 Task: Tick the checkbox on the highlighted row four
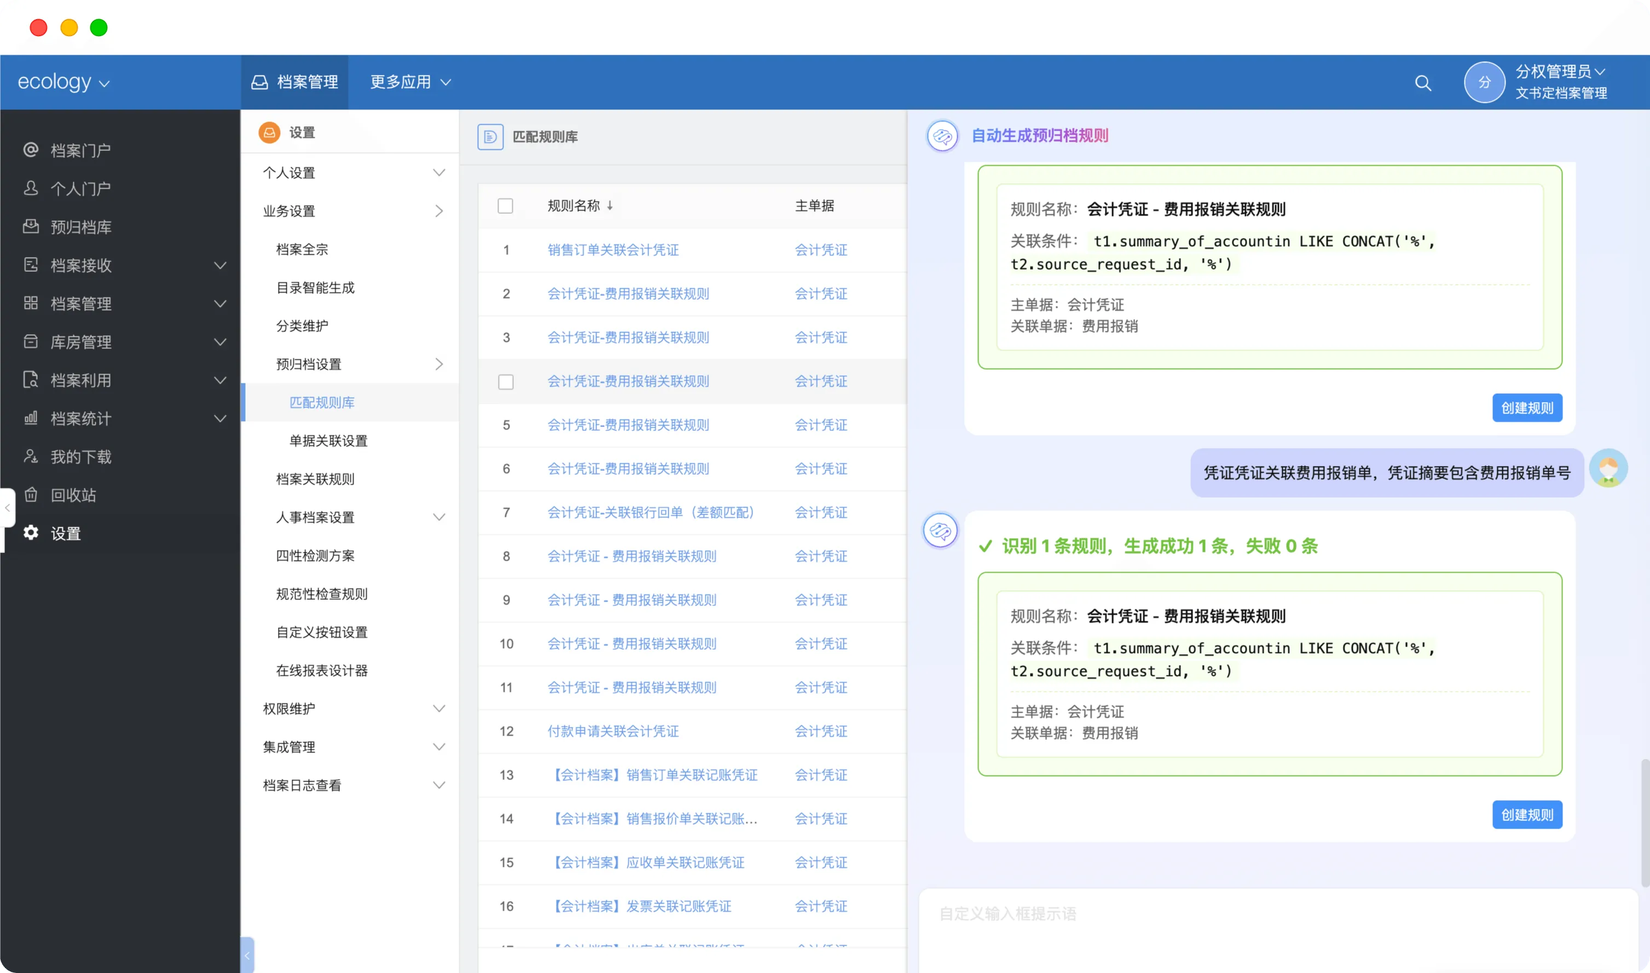click(505, 382)
